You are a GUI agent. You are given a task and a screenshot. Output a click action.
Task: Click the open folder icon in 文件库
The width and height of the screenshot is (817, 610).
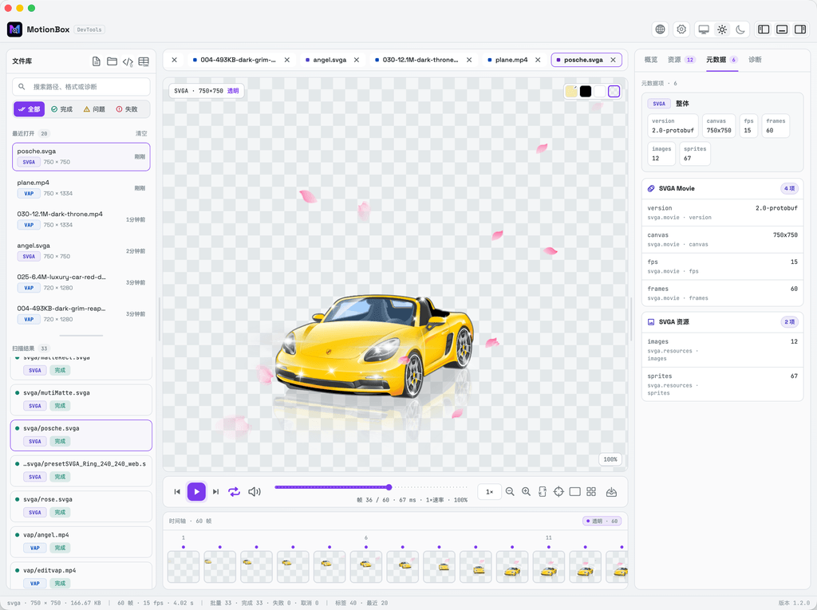click(x=112, y=61)
